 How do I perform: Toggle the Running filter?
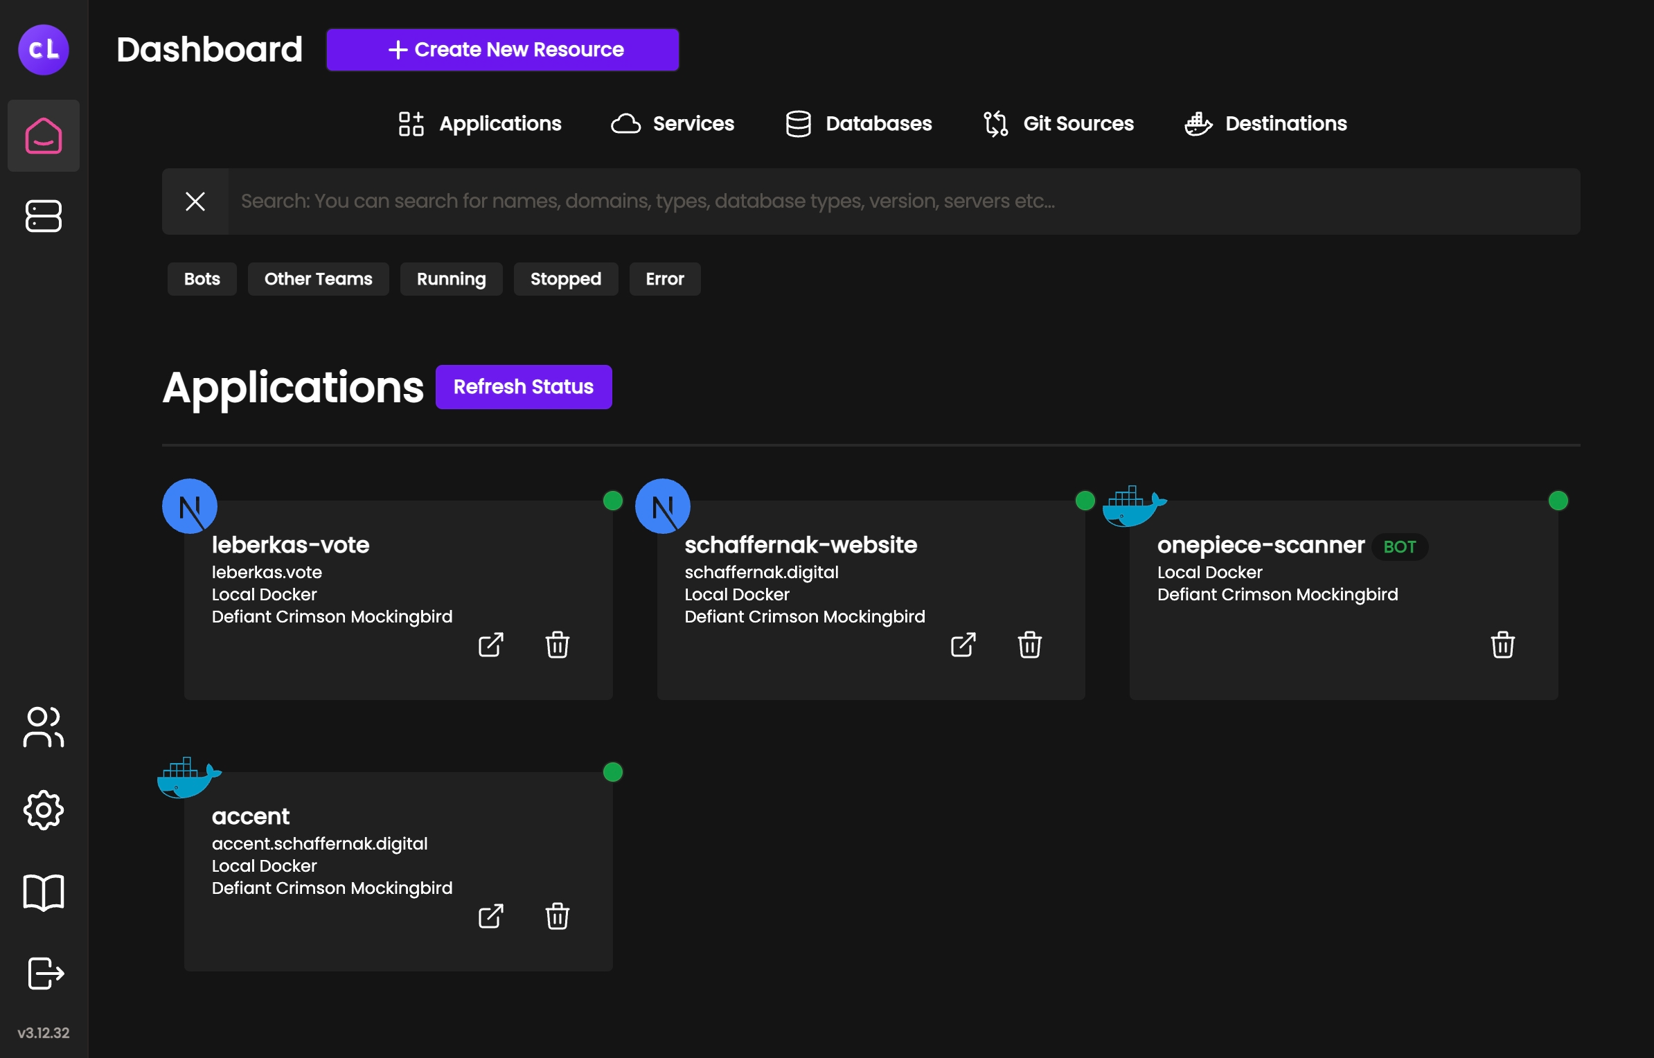tap(452, 279)
